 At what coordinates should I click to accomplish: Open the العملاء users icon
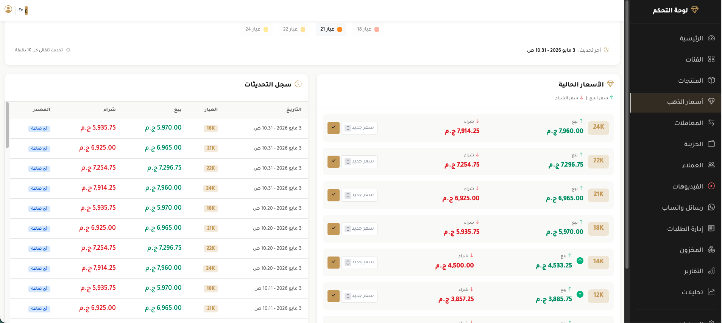pyautogui.click(x=711, y=165)
